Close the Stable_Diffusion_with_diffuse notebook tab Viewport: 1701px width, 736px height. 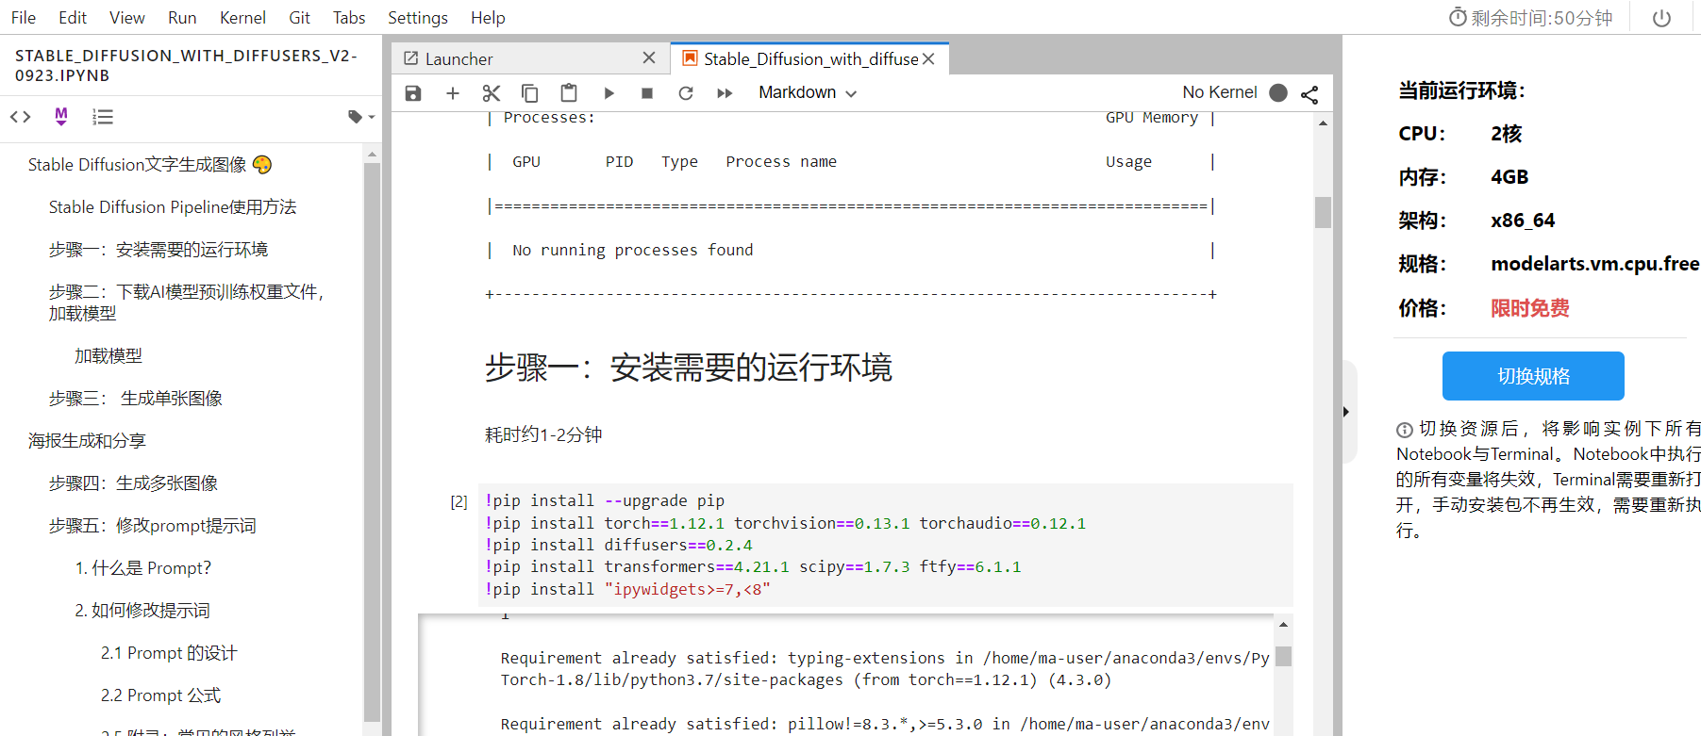[928, 58]
